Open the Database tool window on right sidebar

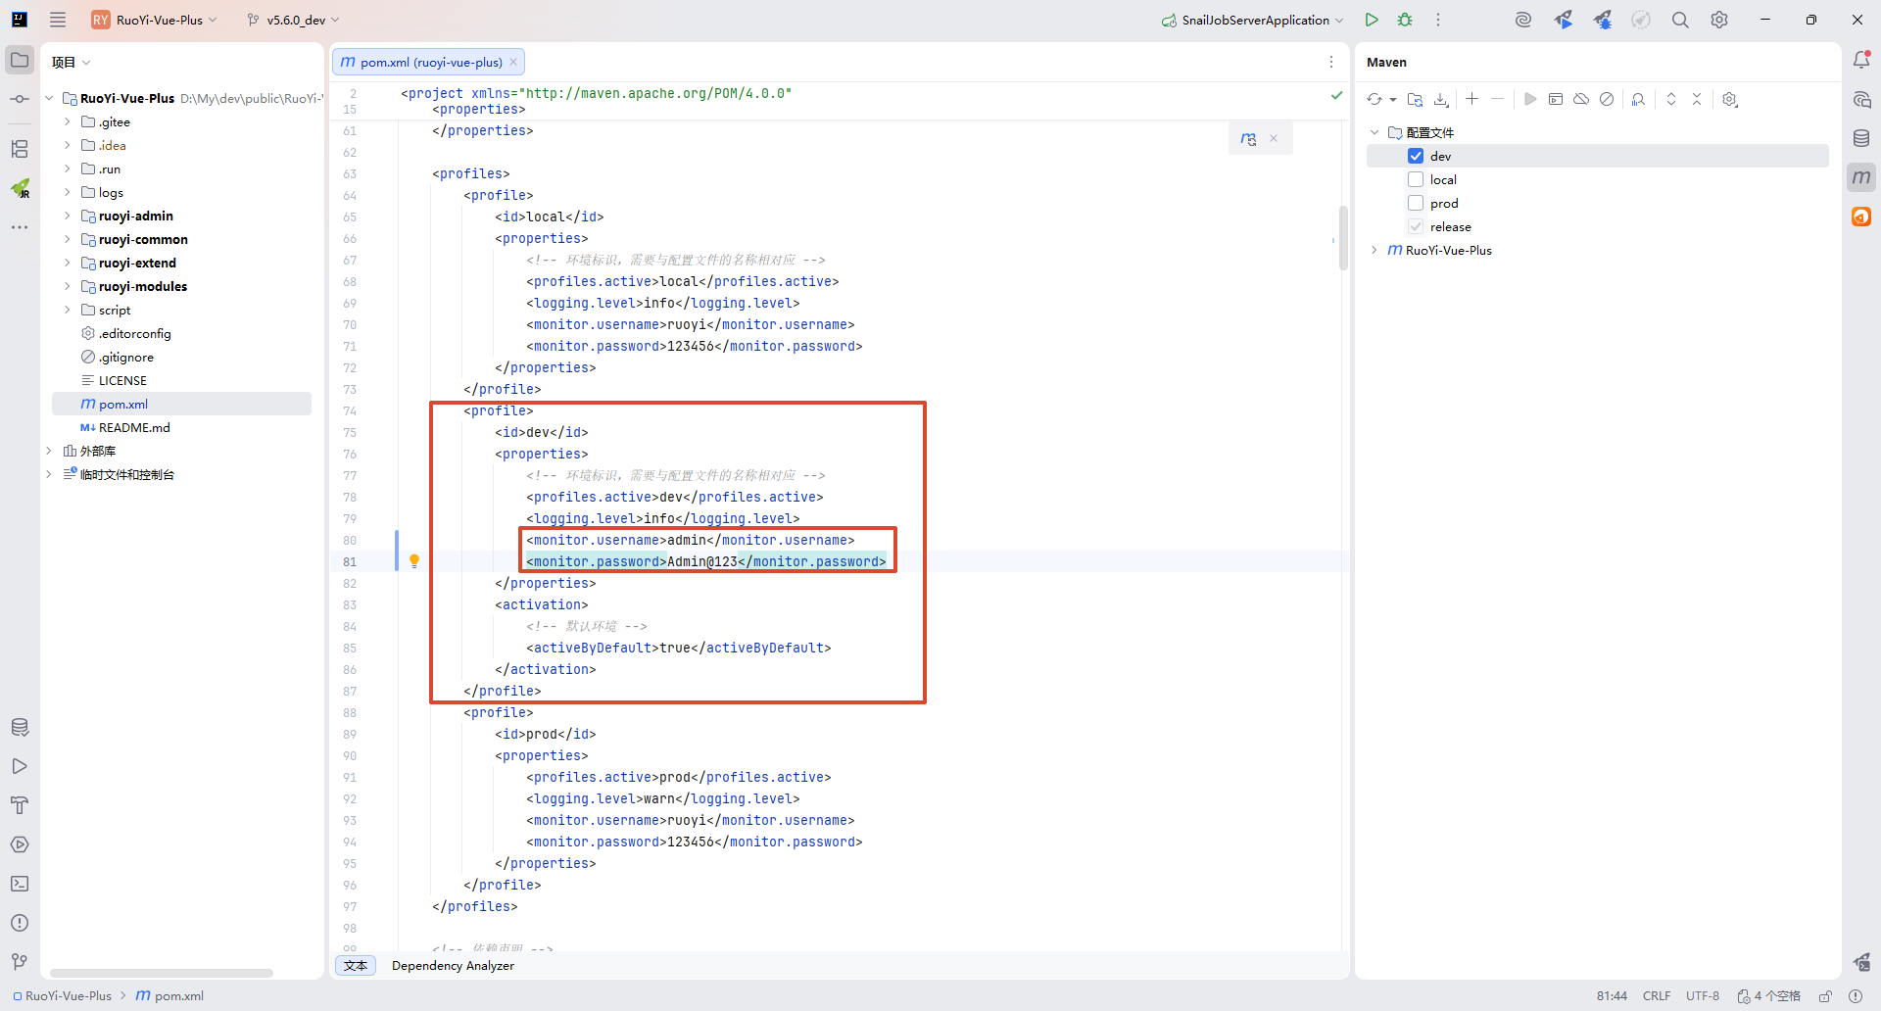pyautogui.click(x=1861, y=138)
